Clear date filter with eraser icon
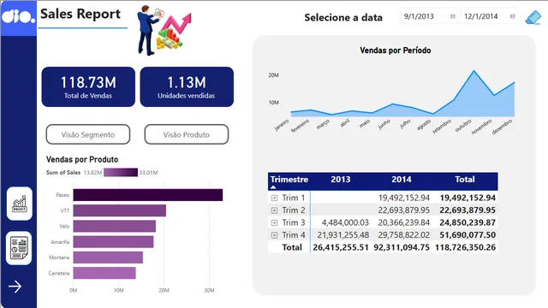This screenshot has width=548, height=308. [533, 17]
